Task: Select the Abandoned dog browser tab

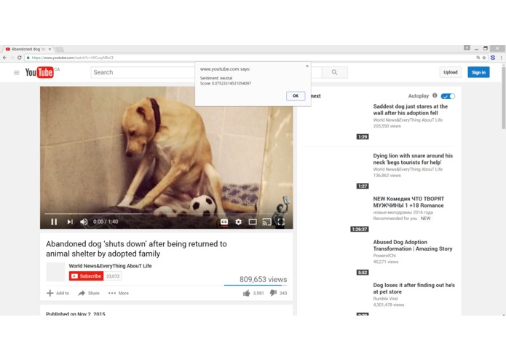Action: 28,49
